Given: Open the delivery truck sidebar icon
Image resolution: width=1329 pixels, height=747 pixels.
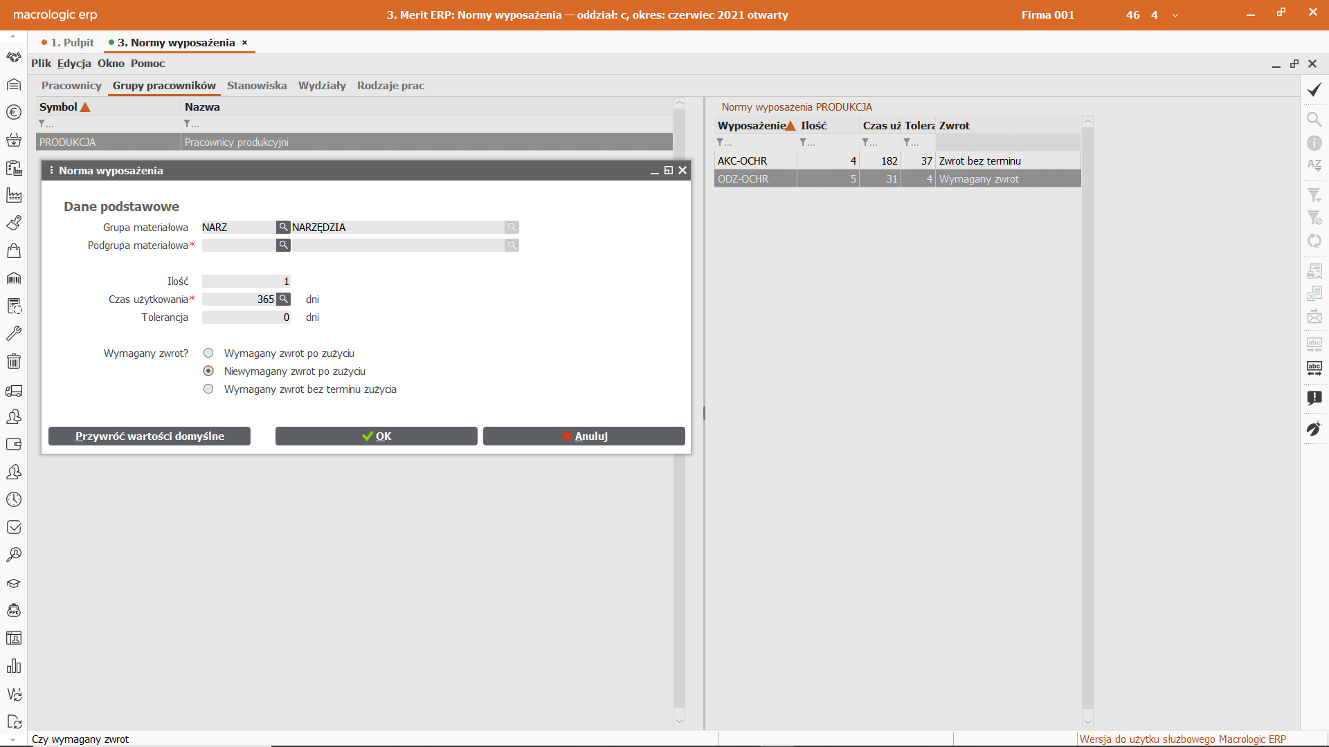Looking at the screenshot, I should pos(14,391).
